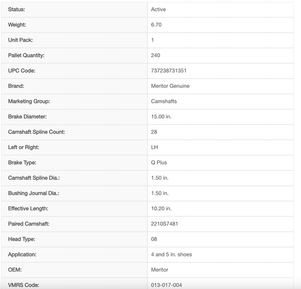Click the VMRS code 013-017-004
301x289 pixels.
click(x=166, y=285)
